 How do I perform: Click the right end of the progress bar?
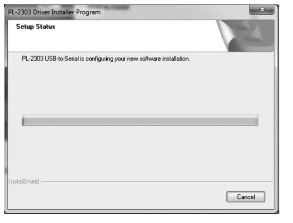coord(256,121)
